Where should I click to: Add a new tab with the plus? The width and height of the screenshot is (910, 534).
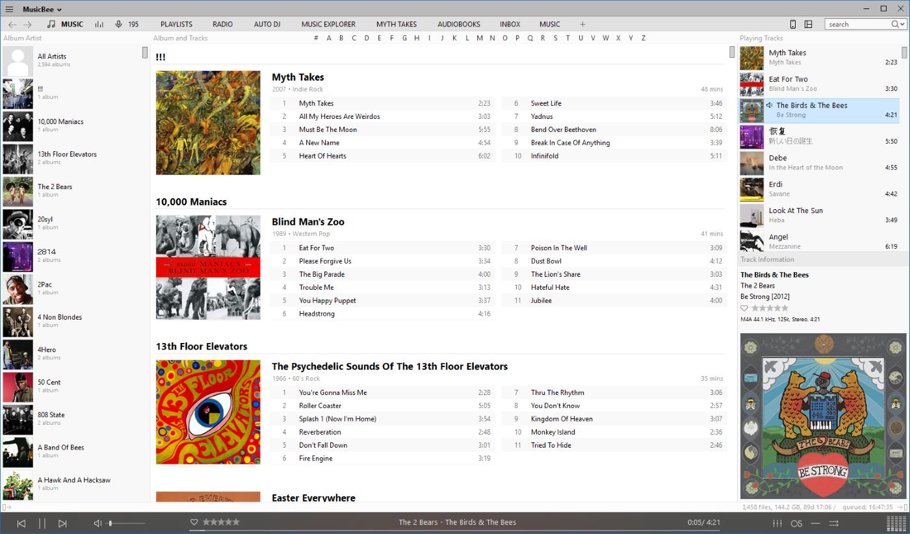click(x=582, y=24)
